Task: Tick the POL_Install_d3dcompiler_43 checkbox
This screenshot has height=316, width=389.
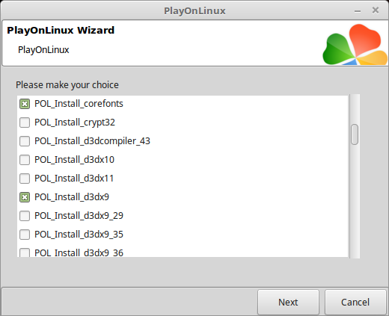Action: coord(25,141)
